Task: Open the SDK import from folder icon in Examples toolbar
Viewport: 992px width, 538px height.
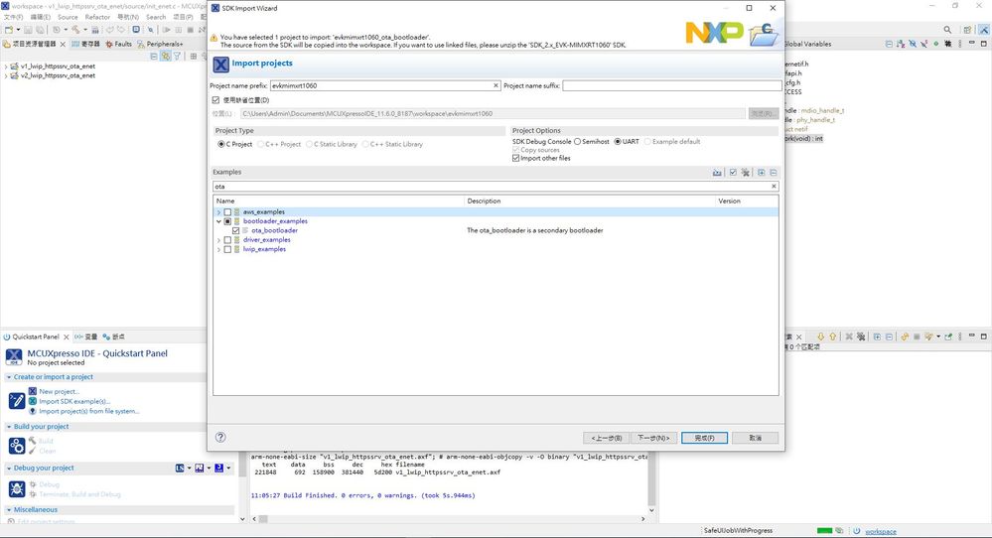Action: pyautogui.click(x=717, y=172)
